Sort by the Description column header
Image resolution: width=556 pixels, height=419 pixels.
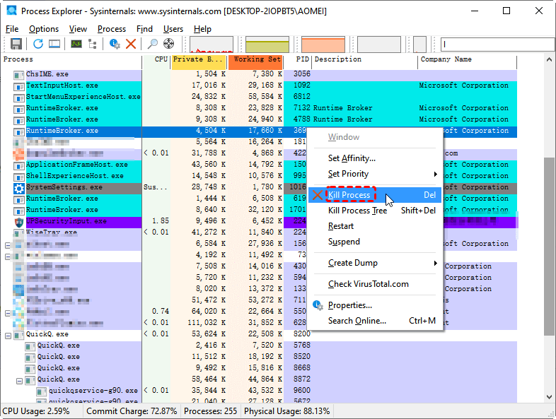pos(365,62)
